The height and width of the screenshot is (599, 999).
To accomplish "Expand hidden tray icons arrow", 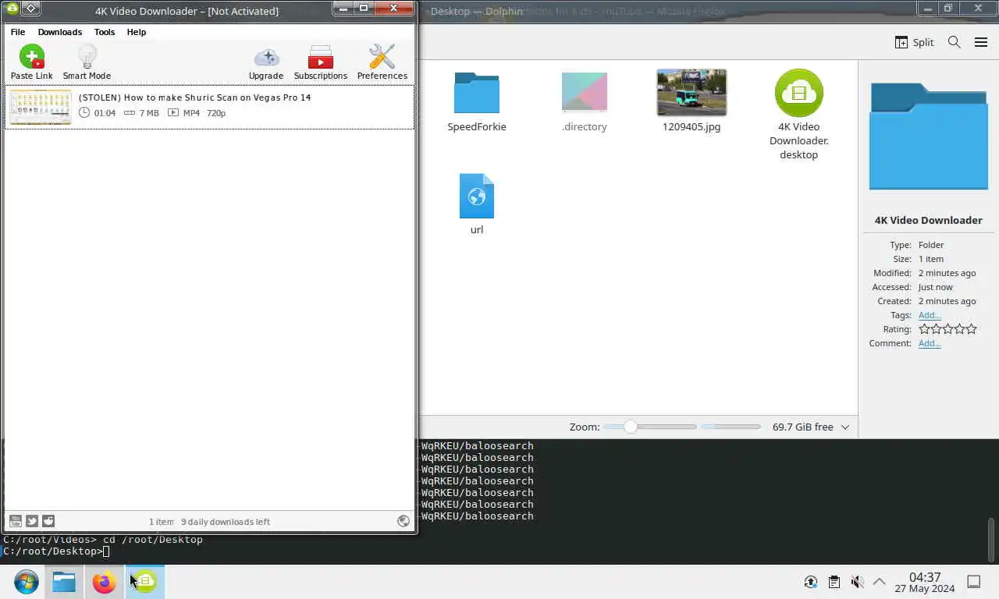I will [879, 582].
